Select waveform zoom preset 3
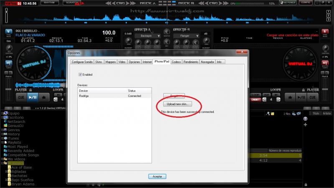334x188 pixels. pos(328,20)
